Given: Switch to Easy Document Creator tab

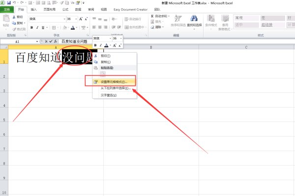Looking at the screenshot, I should pyautogui.click(x=131, y=9).
